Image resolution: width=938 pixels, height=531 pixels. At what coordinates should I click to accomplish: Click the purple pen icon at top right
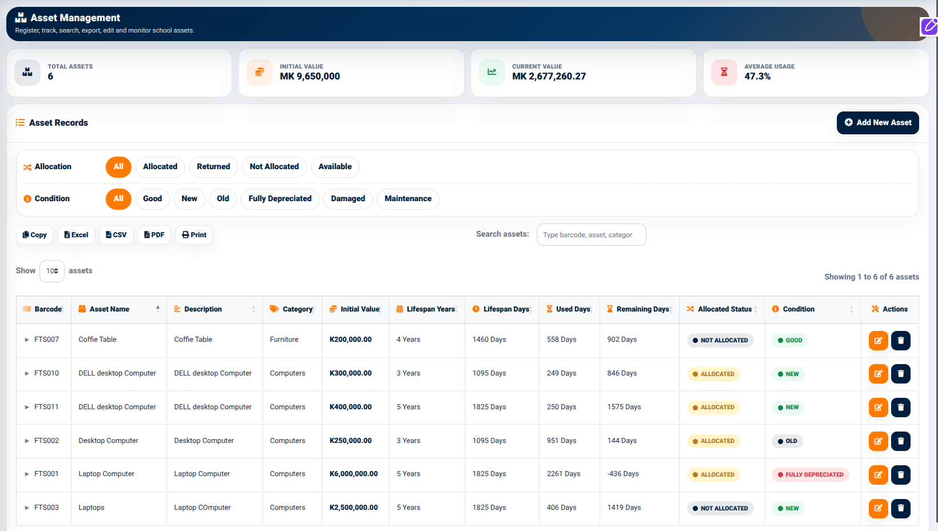pos(929,26)
